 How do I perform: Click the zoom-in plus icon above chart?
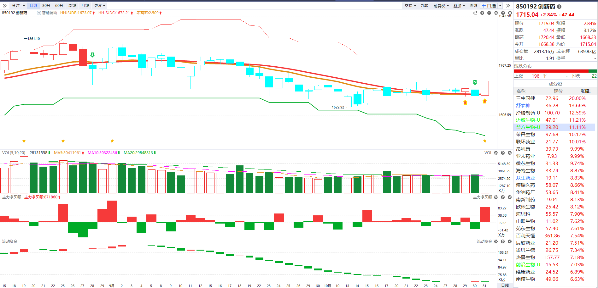(482, 13)
